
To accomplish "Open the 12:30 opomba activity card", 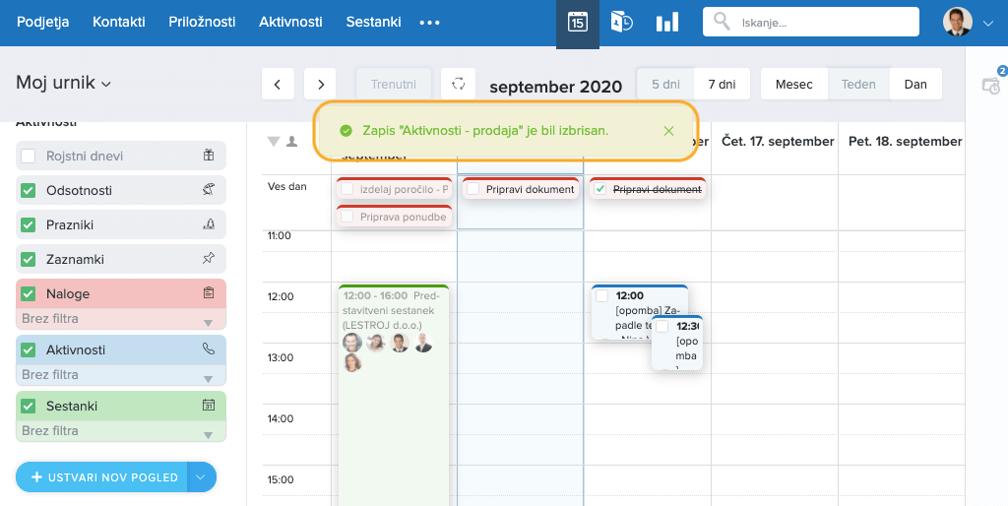I will [677, 343].
